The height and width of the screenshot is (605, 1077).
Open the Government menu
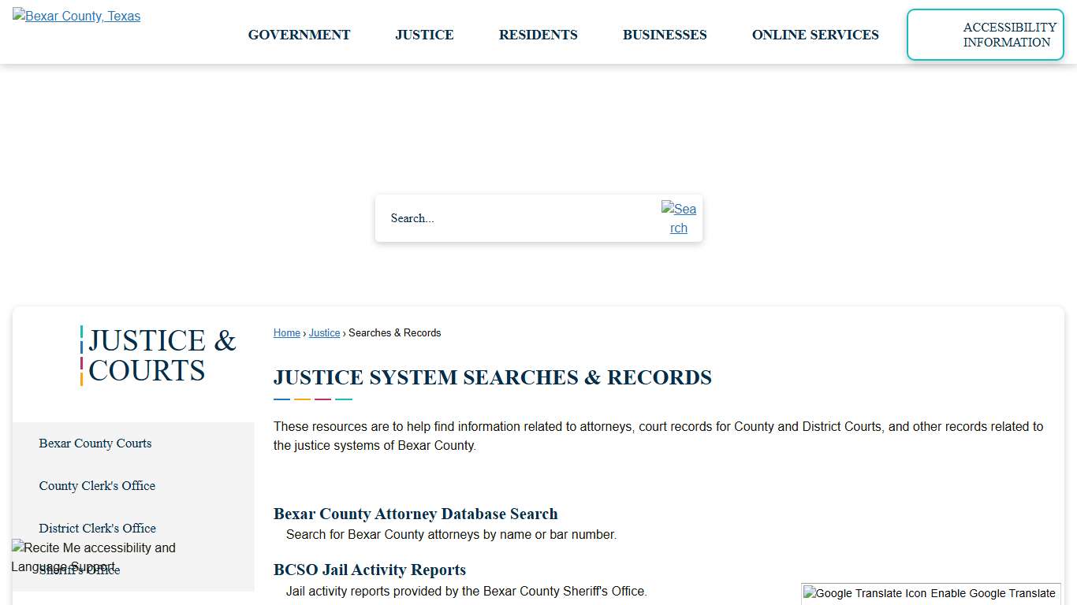pyautogui.click(x=299, y=35)
